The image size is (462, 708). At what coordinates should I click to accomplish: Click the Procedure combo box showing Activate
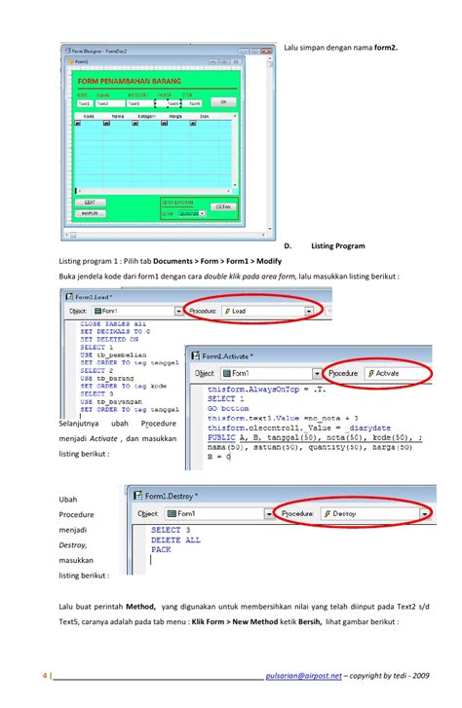tap(398, 373)
